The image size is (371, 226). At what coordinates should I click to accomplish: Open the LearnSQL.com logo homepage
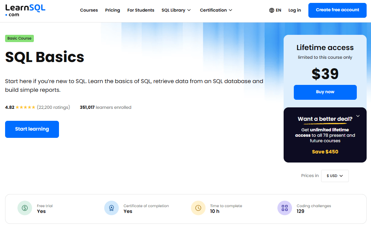click(25, 11)
